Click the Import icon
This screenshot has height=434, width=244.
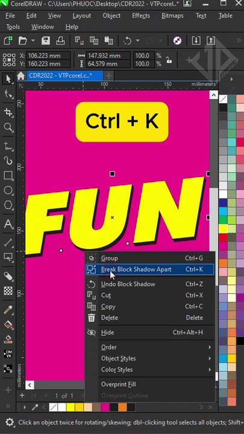click(x=196, y=41)
